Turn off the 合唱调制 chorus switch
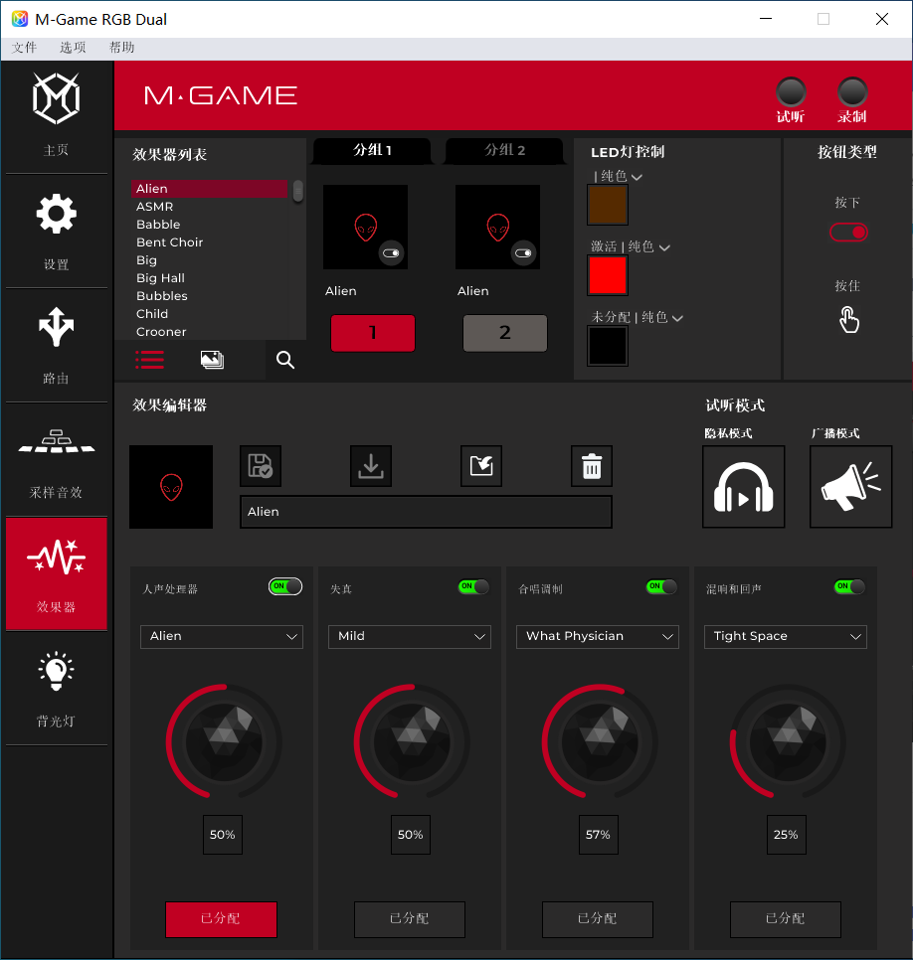This screenshot has height=960, width=913. pos(661,586)
